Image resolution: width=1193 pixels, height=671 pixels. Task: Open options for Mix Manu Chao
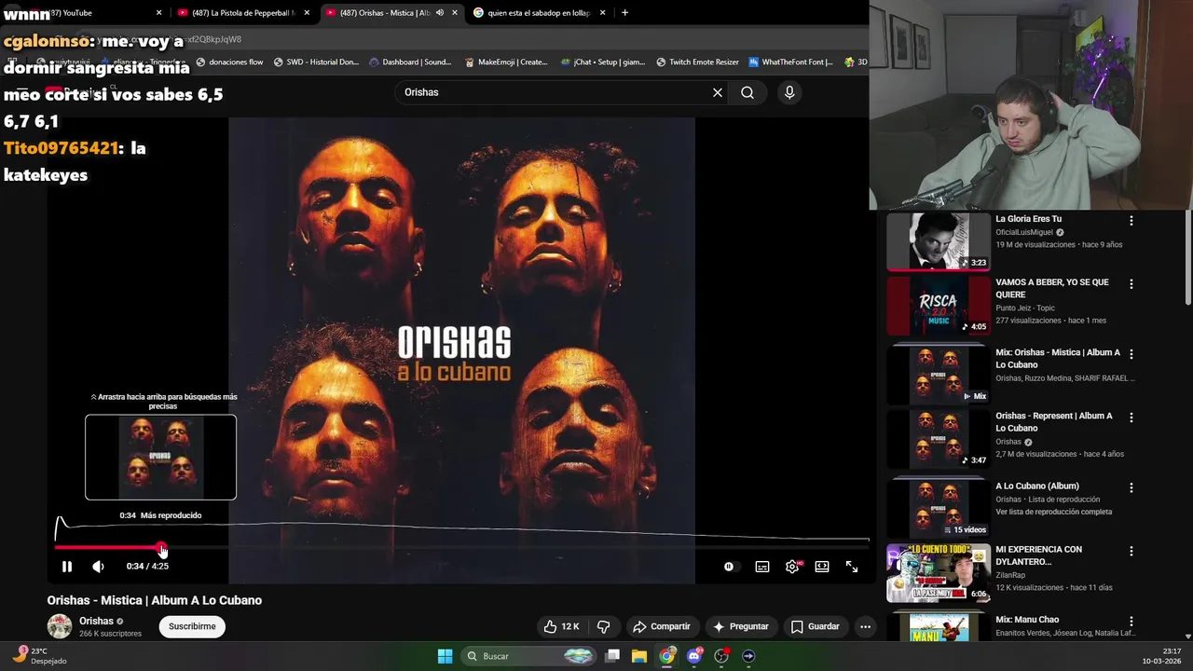tap(1131, 621)
